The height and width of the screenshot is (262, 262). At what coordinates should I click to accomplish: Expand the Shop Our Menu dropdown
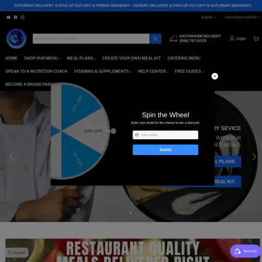42,58
